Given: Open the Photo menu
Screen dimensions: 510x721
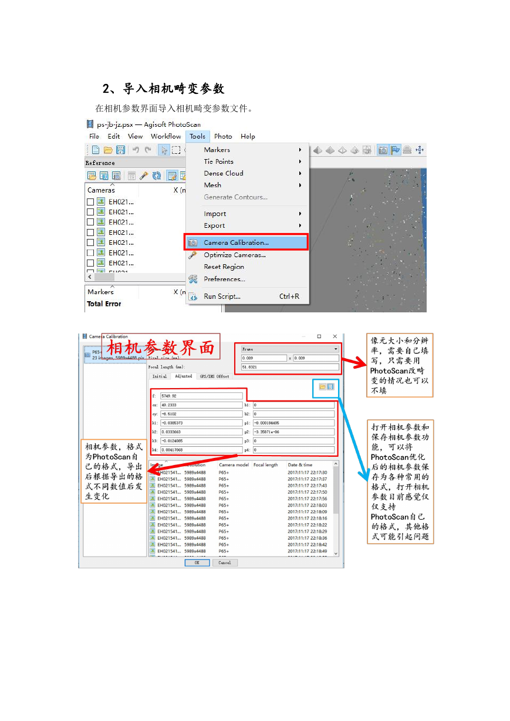Looking at the screenshot, I should pyautogui.click(x=223, y=136).
